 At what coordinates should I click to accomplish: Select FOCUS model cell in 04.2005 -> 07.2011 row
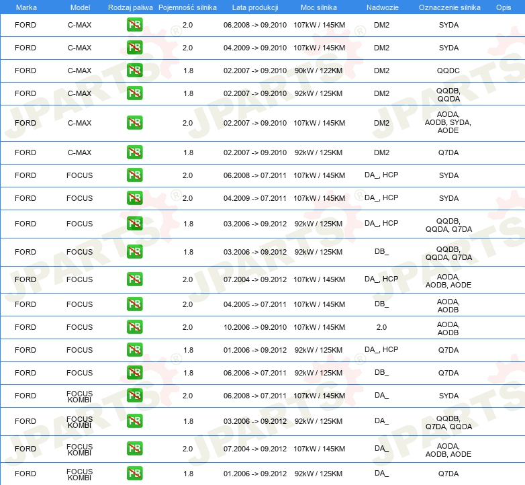[80, 304]
